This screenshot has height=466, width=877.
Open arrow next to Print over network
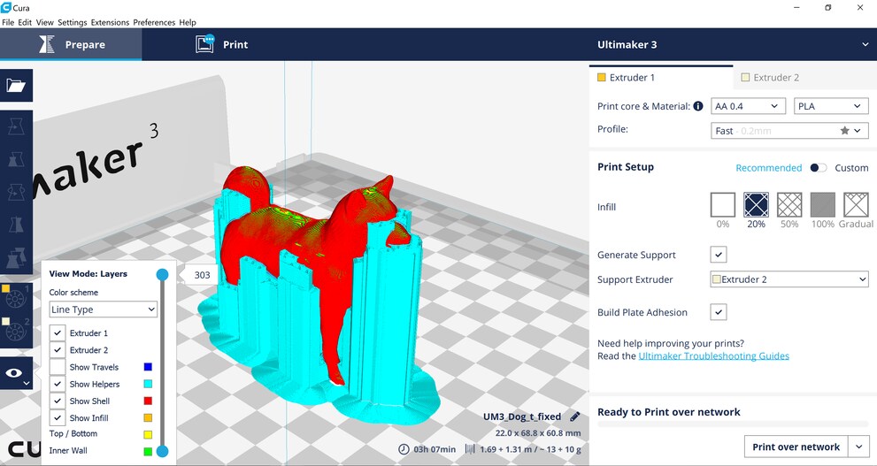(x=858, y=447)
